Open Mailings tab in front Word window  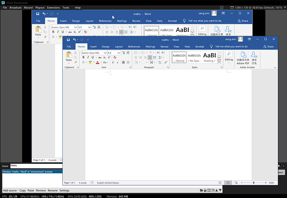pos(150,47)
